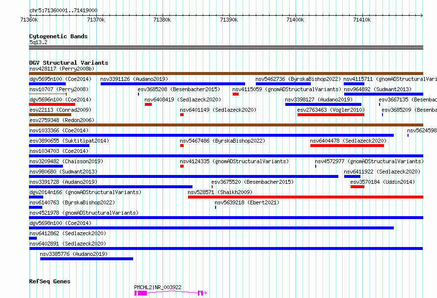Viewport: 437px width, 298px height.
Task: Select nsv964892 (Sudmant2013) label
Action: point(378,89)
